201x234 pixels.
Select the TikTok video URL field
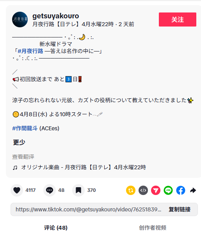[89, 209]
